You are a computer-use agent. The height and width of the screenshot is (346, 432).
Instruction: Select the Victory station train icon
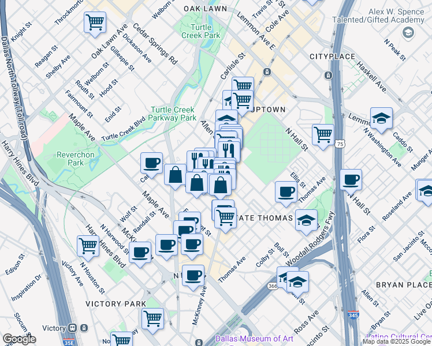72,328
